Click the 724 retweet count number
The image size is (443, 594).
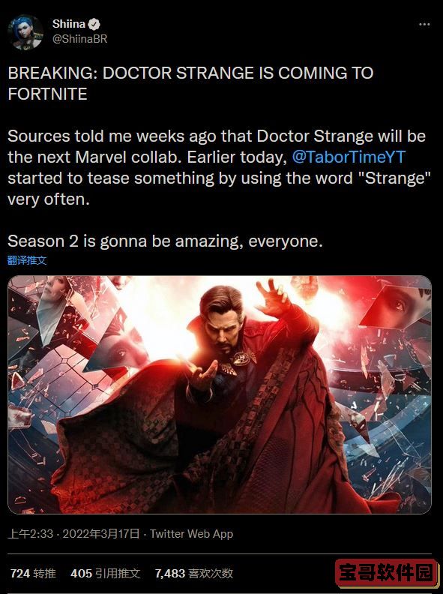(20, 573)
